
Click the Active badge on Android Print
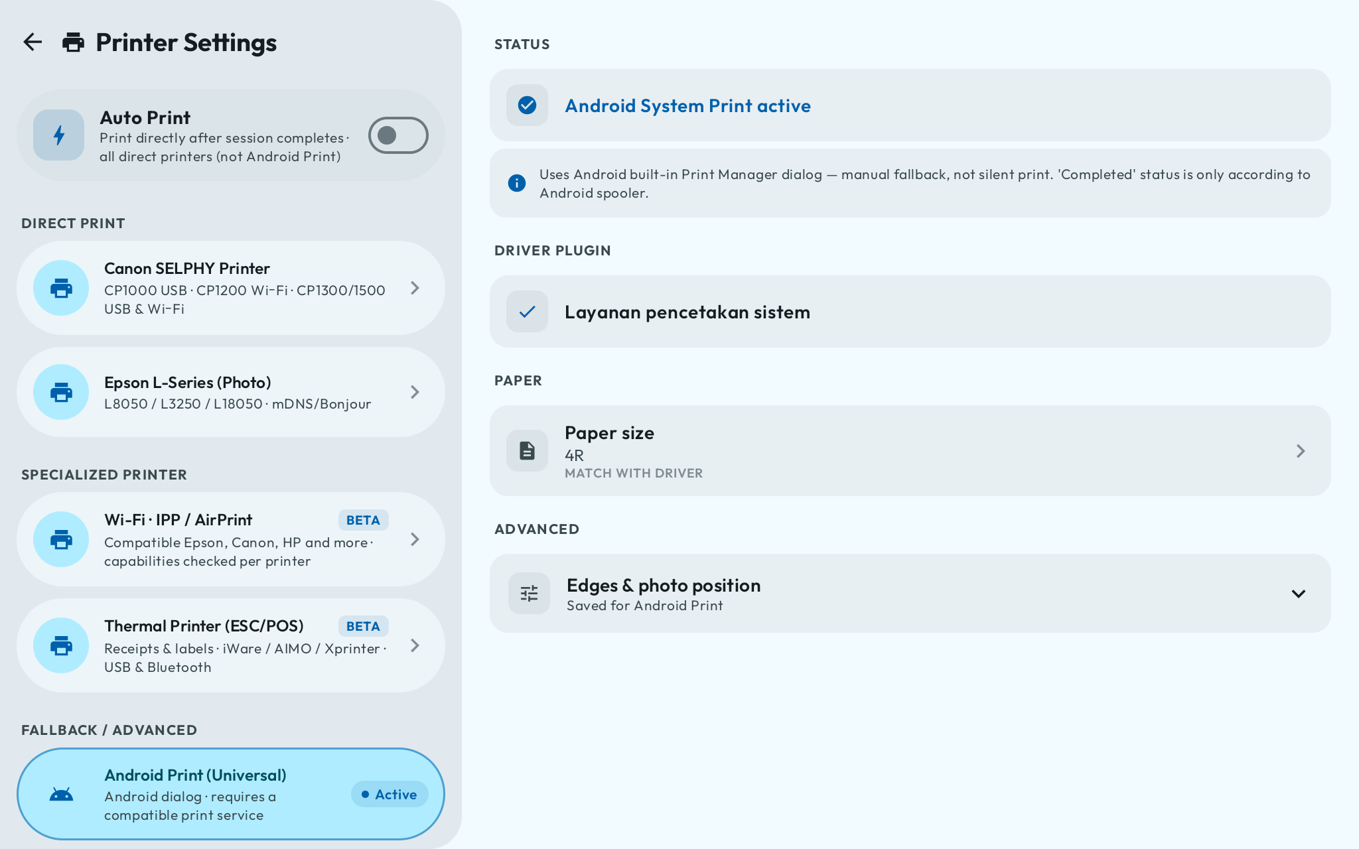click(x=390, y=795)
